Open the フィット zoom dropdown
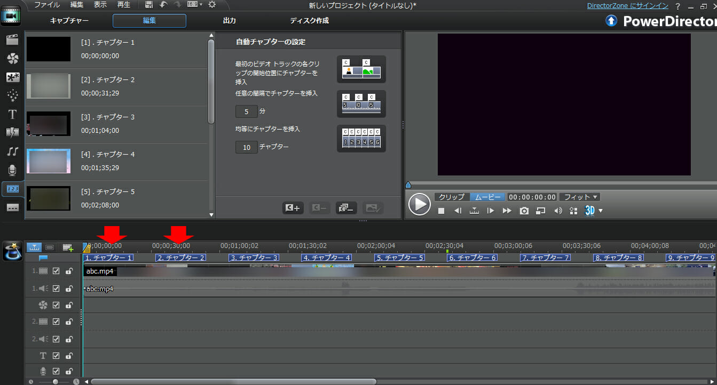This screenshot has width=717, height=385. (580, 197)
